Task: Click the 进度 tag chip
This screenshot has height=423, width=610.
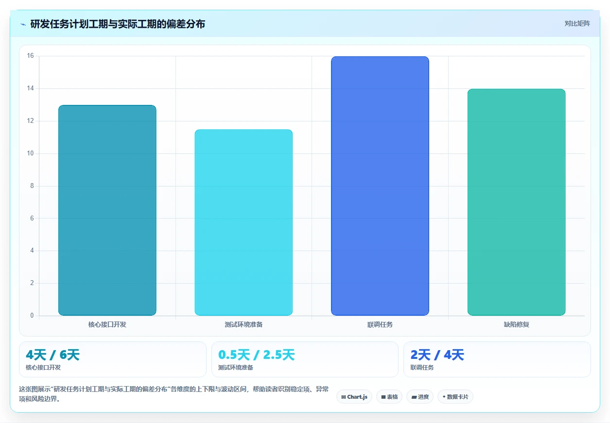Action: [x=420, y=397]
